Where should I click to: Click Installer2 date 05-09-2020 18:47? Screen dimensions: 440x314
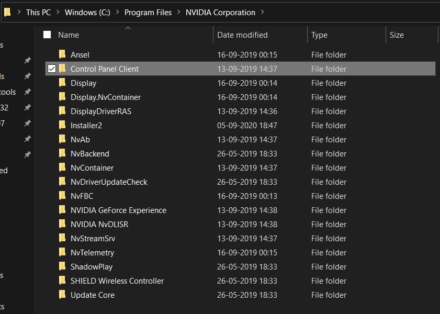point(247,126)
